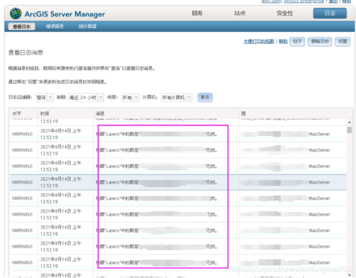Open the 方便打印的视图 link
Image resolution: width=356 pixels, height=278 pixels.
259,41
